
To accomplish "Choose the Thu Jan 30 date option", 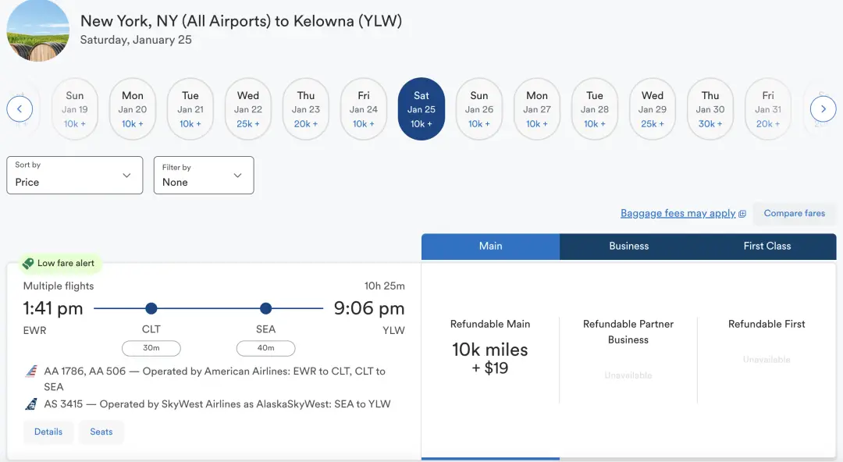I will click(x=710, y=109).
